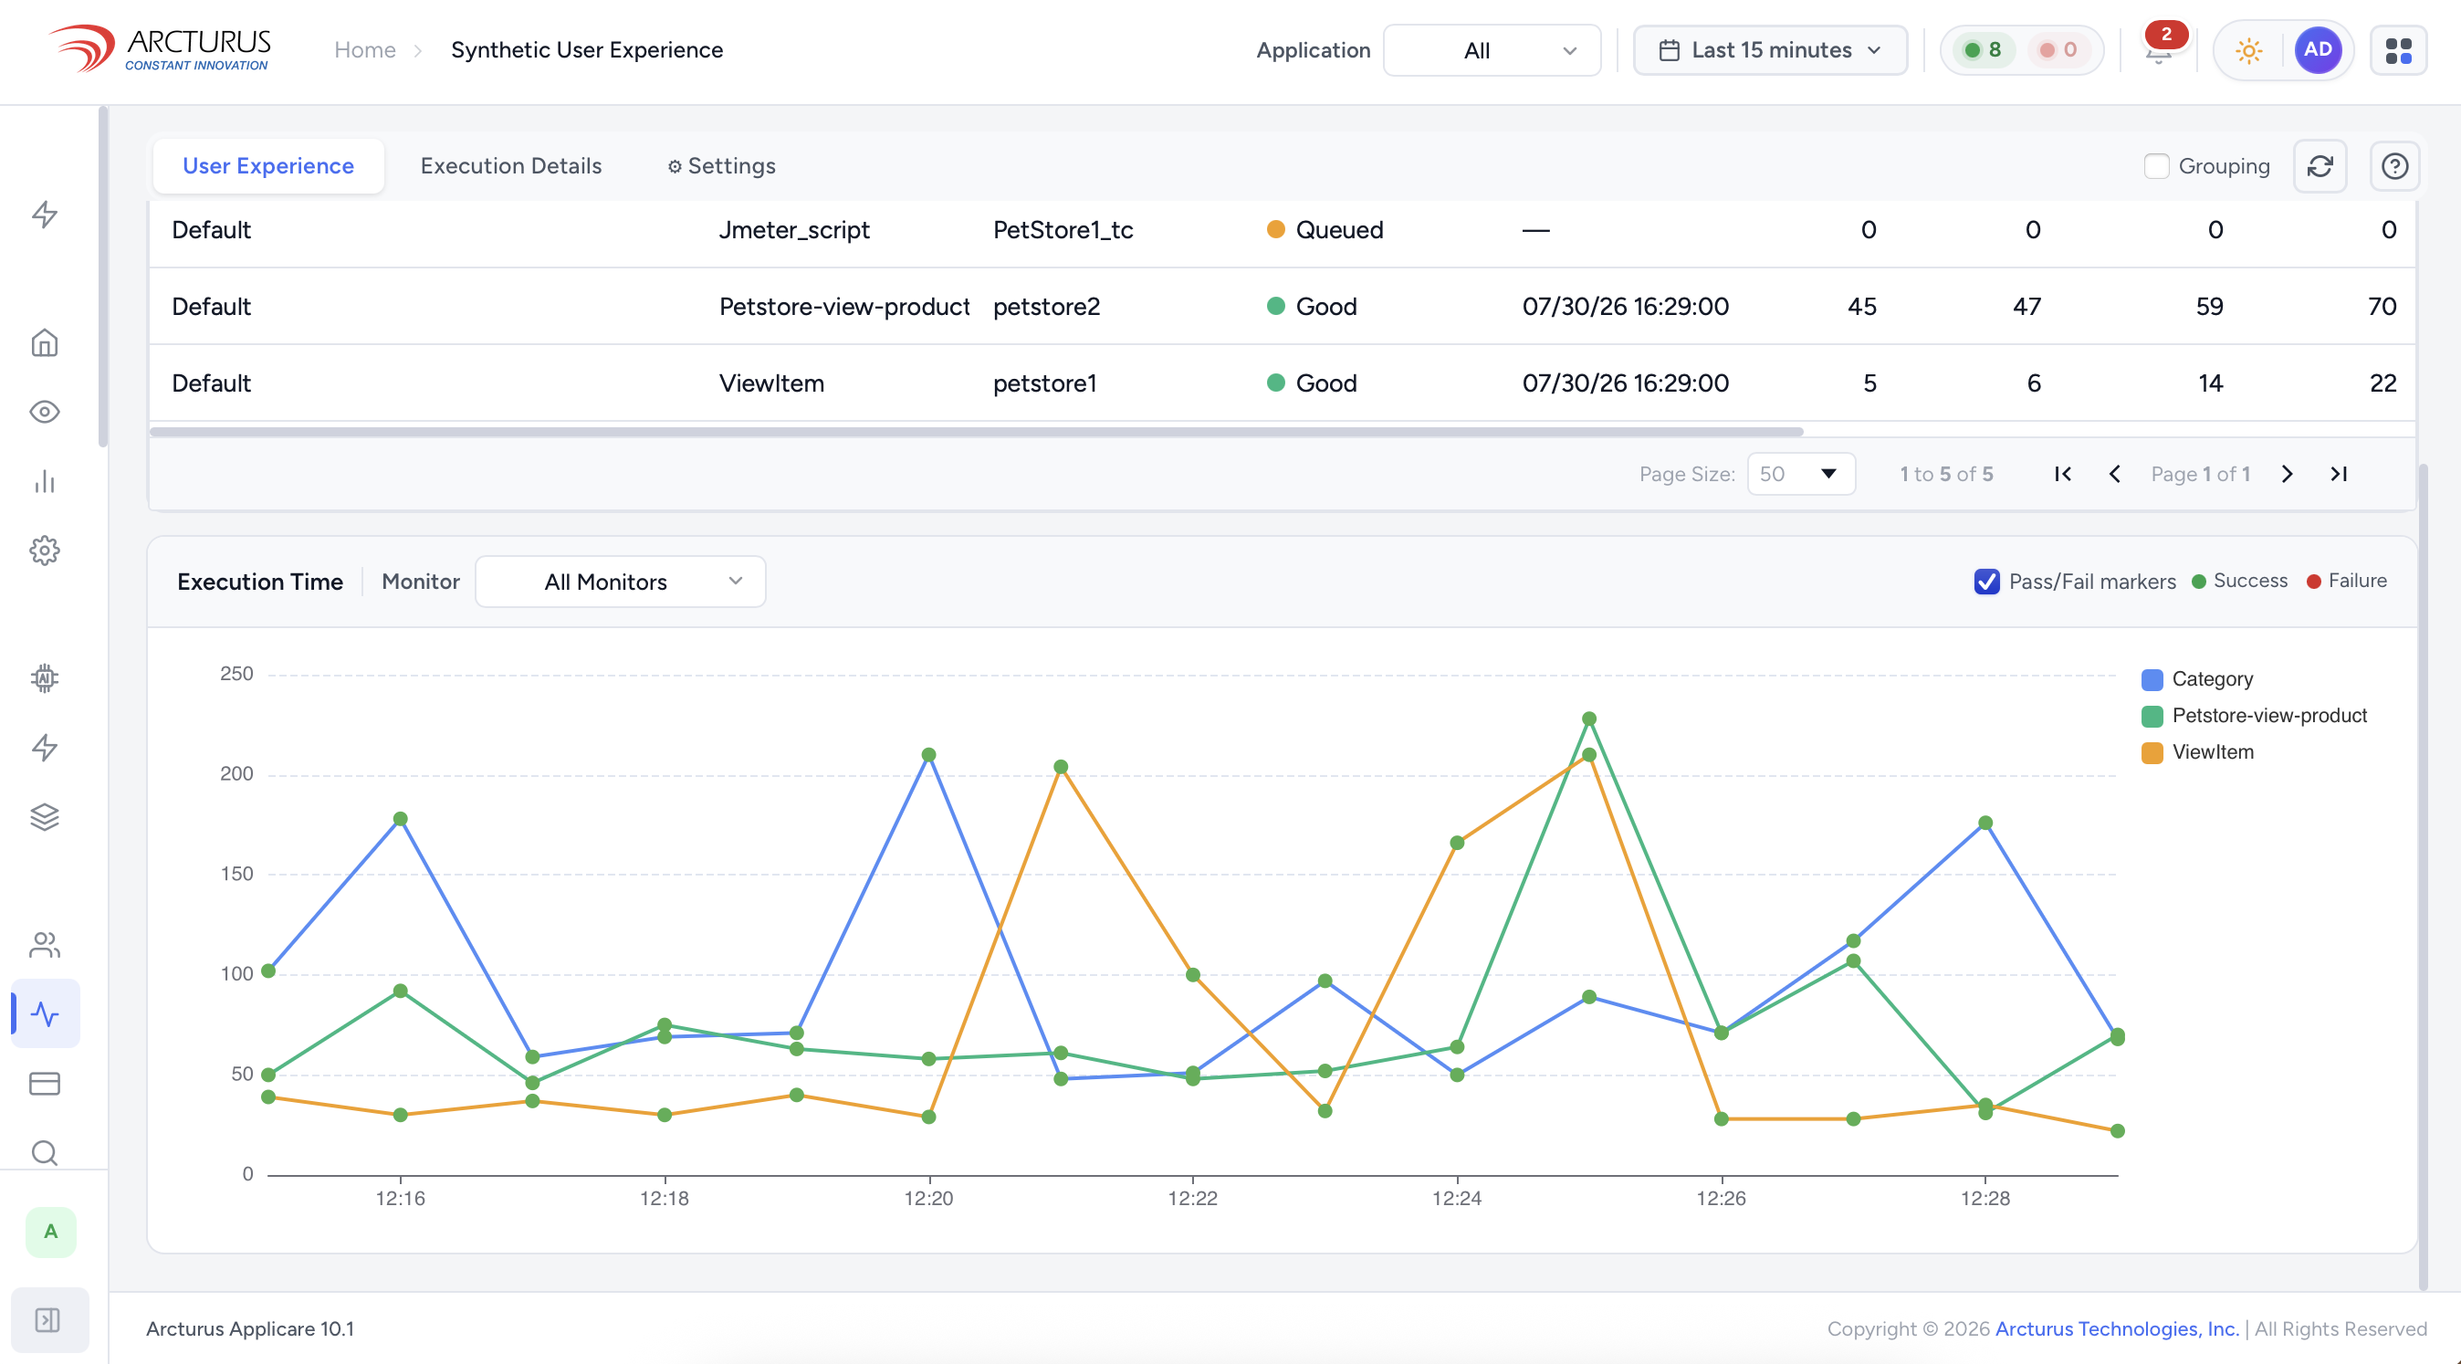Expand the sidebar with panel toggle icon
The width and height of the screenshot is (2461, 1364).
pyautogui.click(x=47, y=1320)
